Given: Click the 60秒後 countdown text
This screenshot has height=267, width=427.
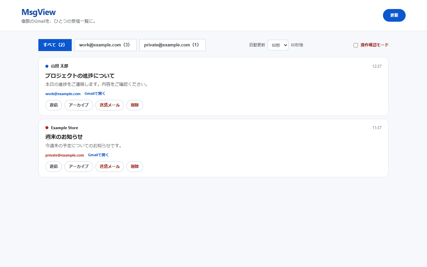Looking at the screenshot, I should point(297,45).
